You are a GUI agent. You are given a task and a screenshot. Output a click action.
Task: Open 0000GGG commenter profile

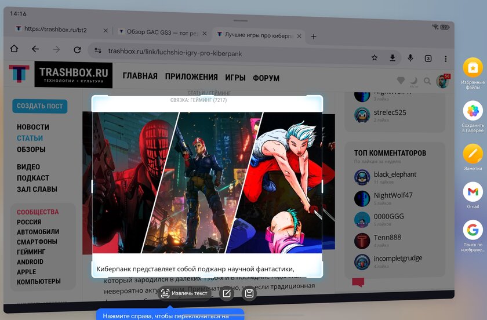pyautogui.click(x=388, y=216)
